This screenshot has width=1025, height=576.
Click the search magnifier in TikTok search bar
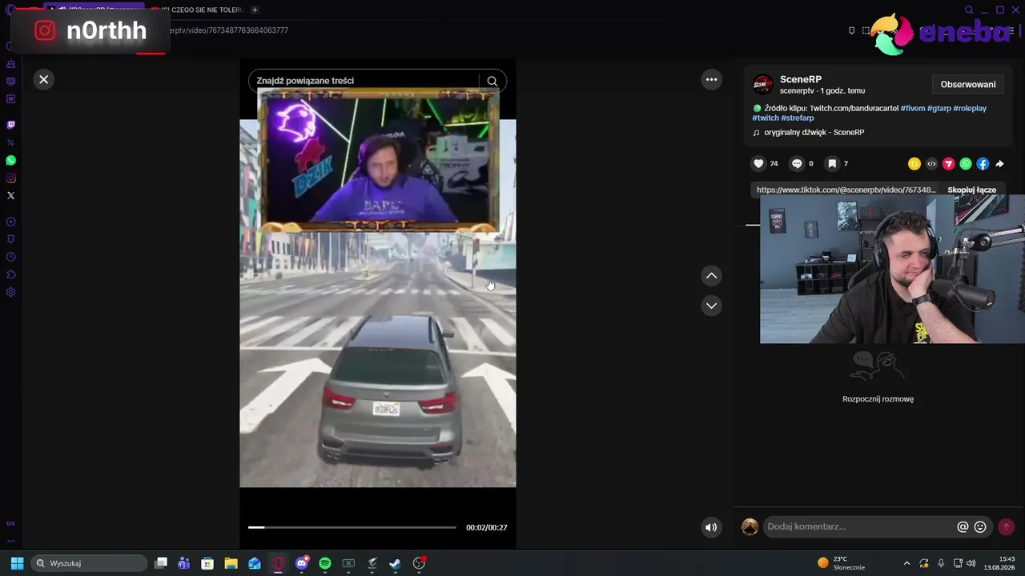point(492,81)
